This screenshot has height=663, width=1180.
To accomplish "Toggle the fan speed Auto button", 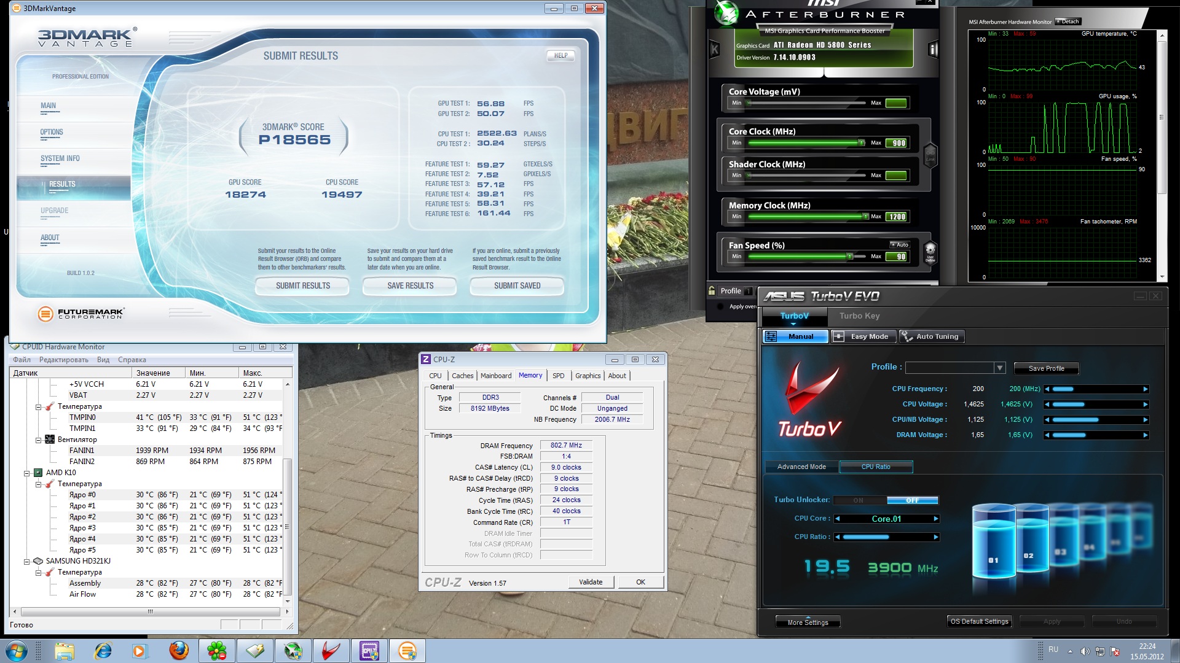I will (x=899, y=245).
